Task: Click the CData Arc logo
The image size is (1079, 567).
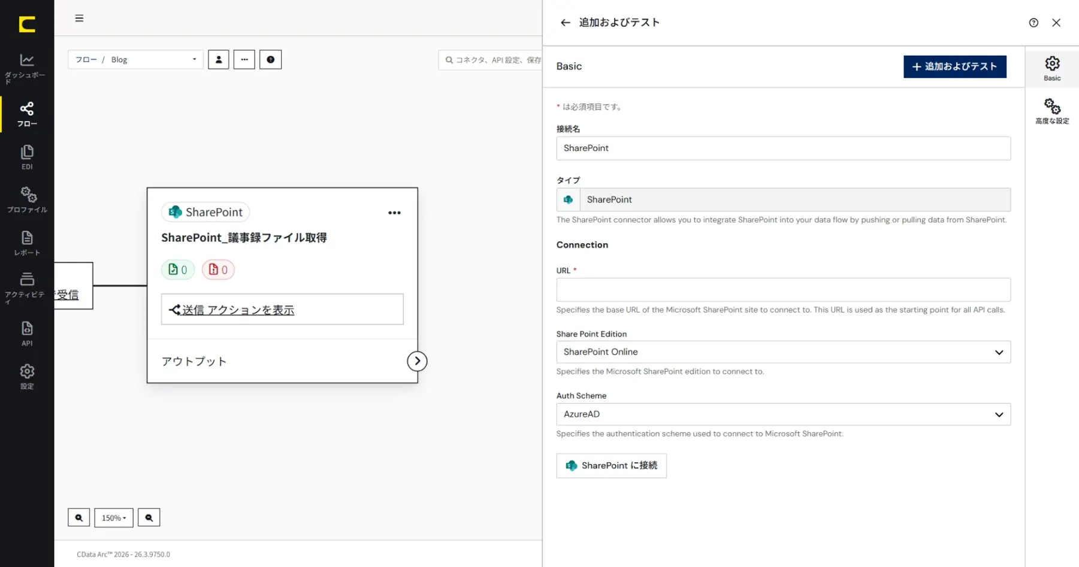Action: (x=27, y=24)
